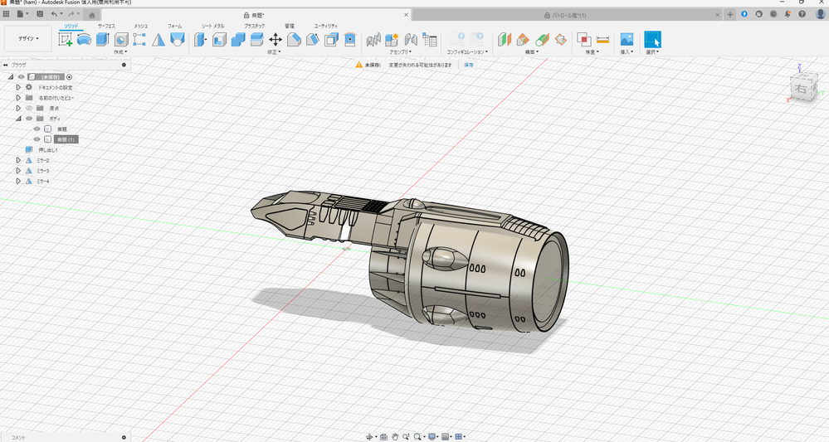This screenshot has width=829, height=442.
Task: Expand ドキュメントの設定 node
Action: pos(18,88)
